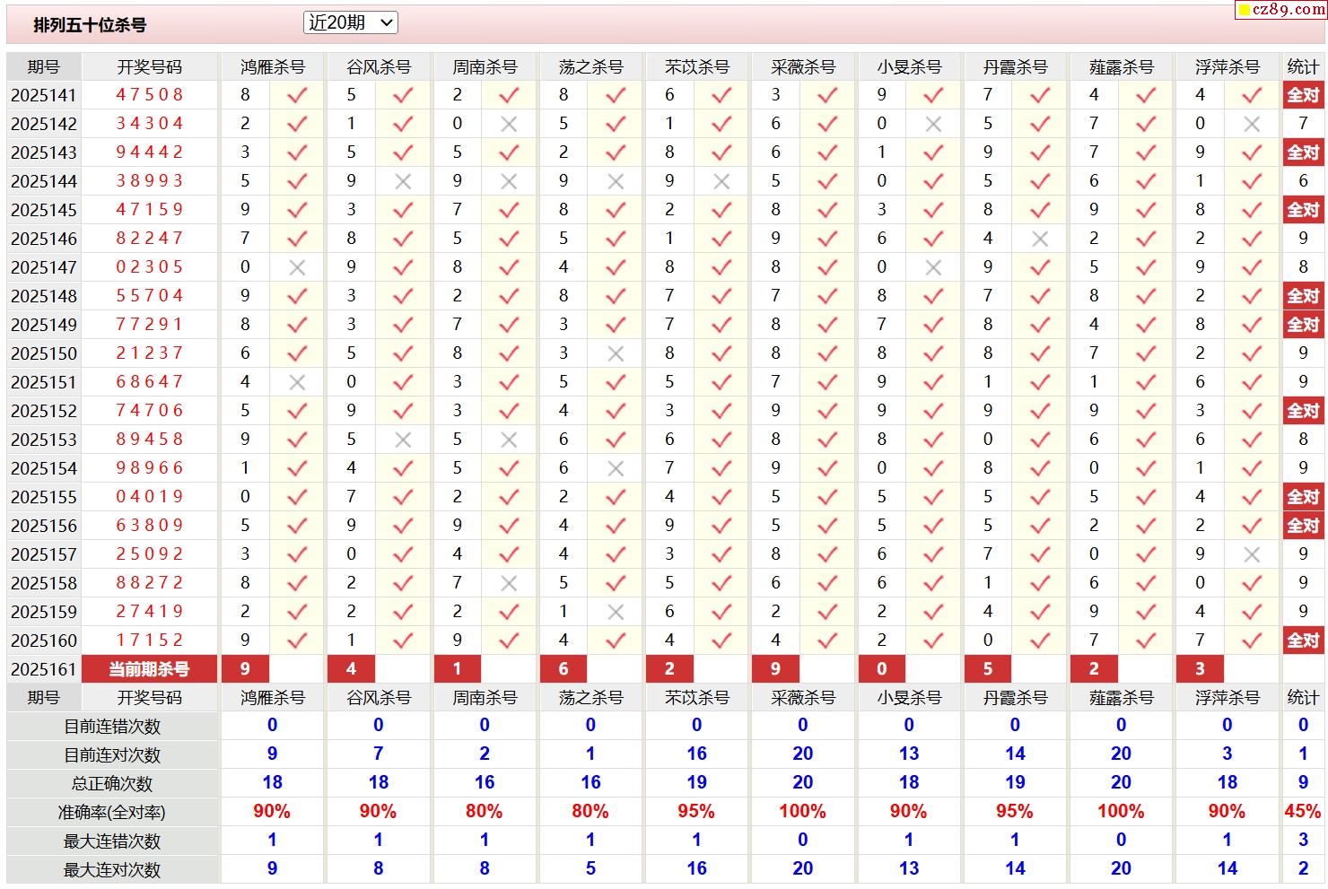Click the checkmark for 浮萍 in row 2025160

(1252, 640)
